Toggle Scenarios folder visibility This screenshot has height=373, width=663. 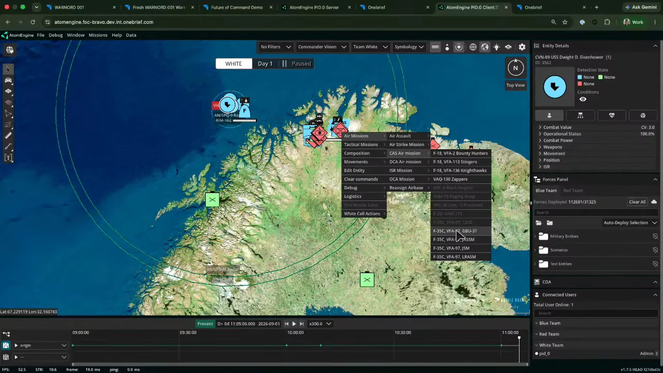pyautogui.click(x=655, y=250)
